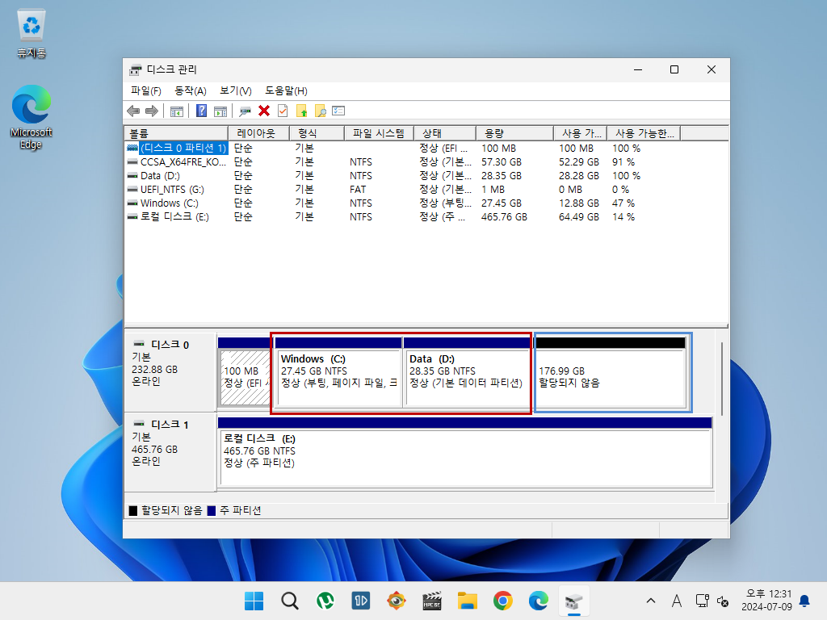
Task: Open the 휴지통 recycle bin desktop icon
Action: tap(31, 34)
